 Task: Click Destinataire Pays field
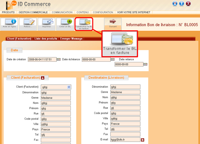[x=125, y=124]
